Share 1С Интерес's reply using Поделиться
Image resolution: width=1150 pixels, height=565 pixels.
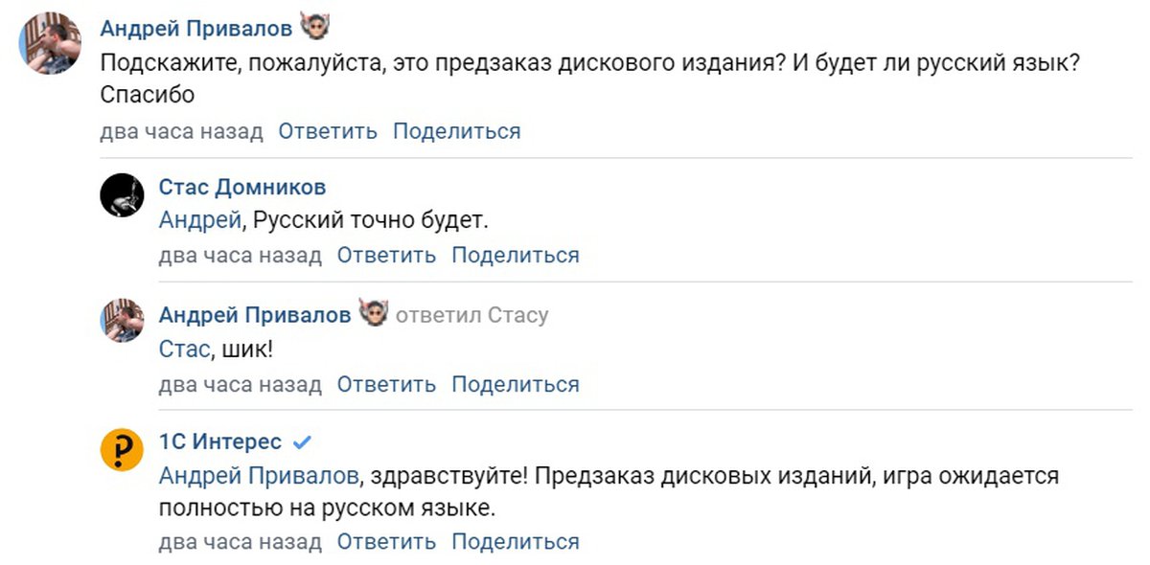(x=515, y=542)
